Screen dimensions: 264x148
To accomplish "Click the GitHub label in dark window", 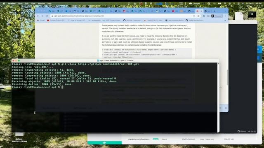I will coord(242,132).
